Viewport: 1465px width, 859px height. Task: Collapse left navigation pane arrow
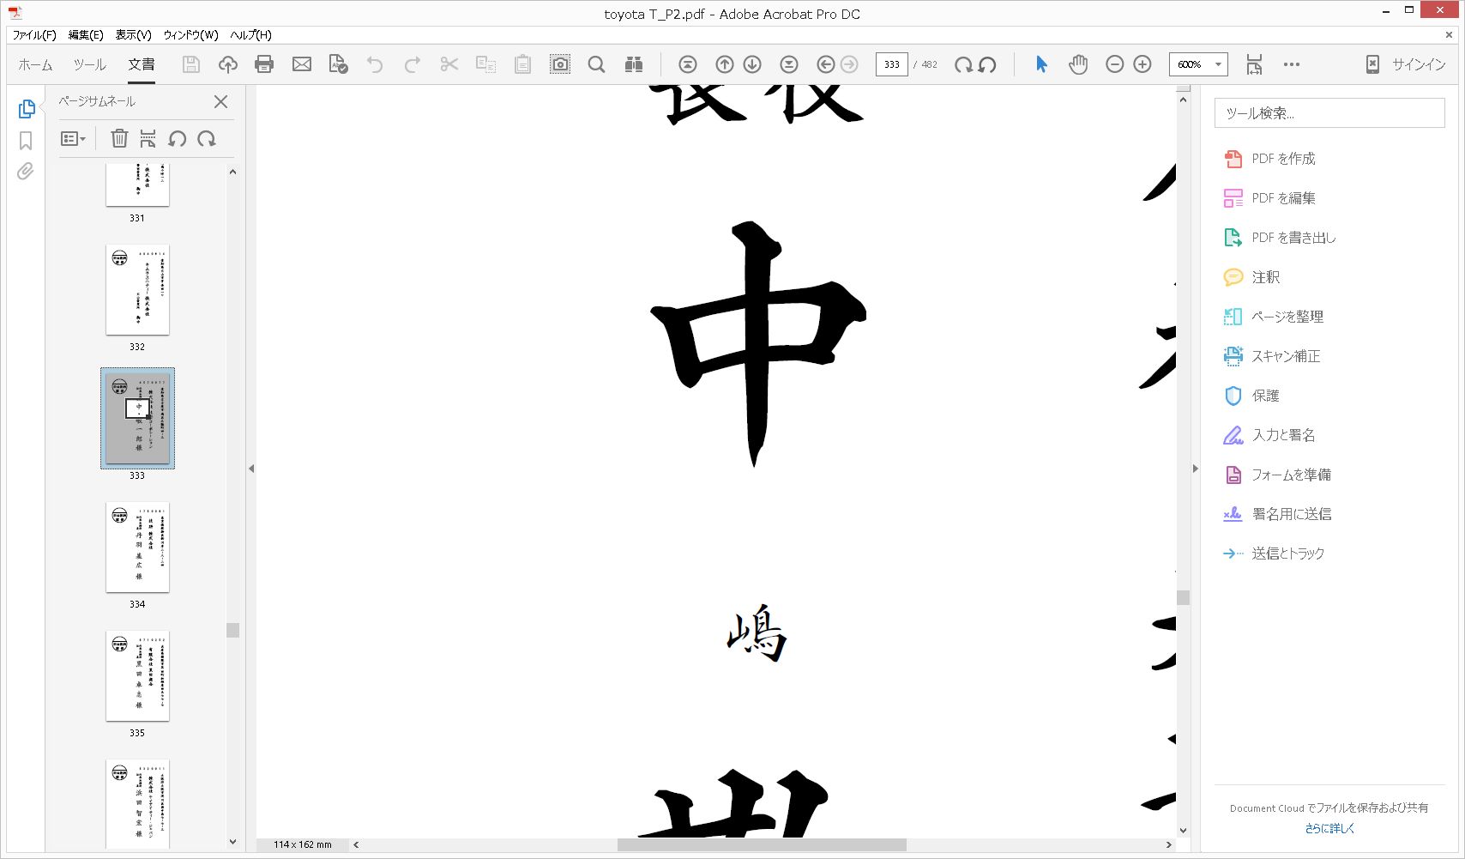click(x=251, y=469)
